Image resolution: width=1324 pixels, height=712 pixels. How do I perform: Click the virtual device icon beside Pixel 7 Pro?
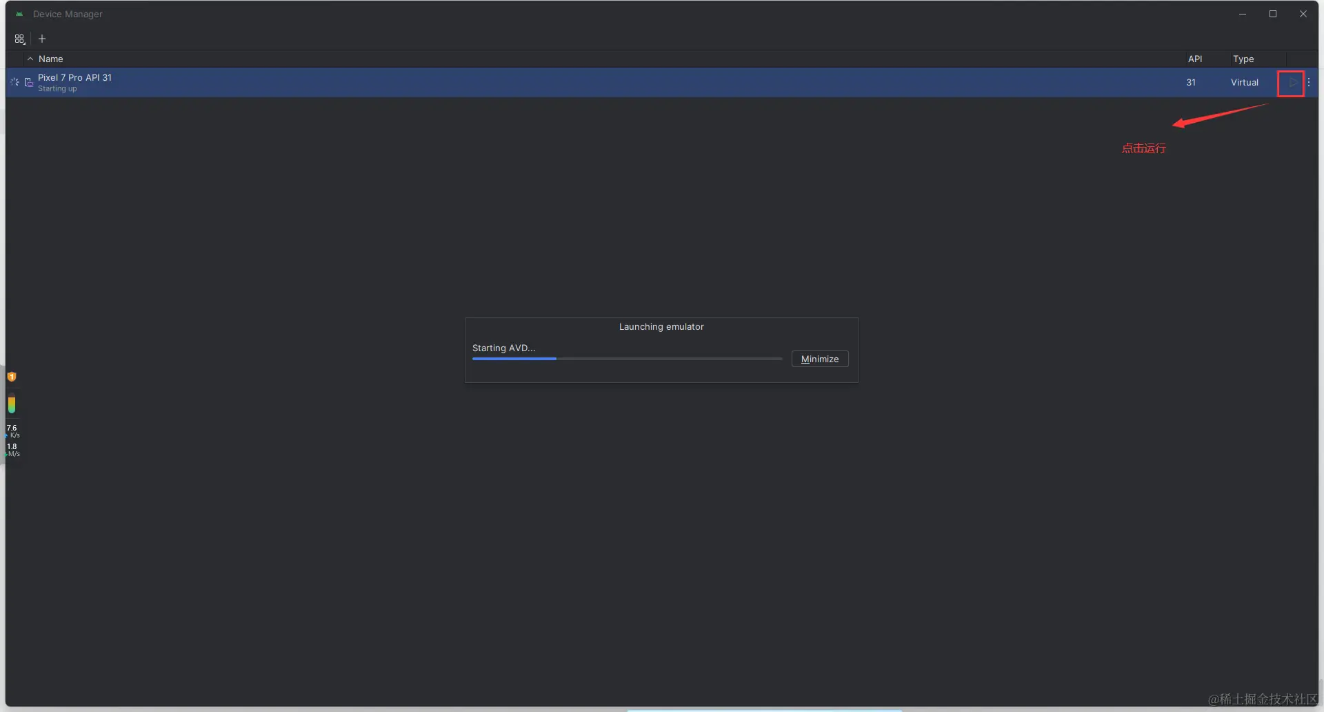[29, 82]
